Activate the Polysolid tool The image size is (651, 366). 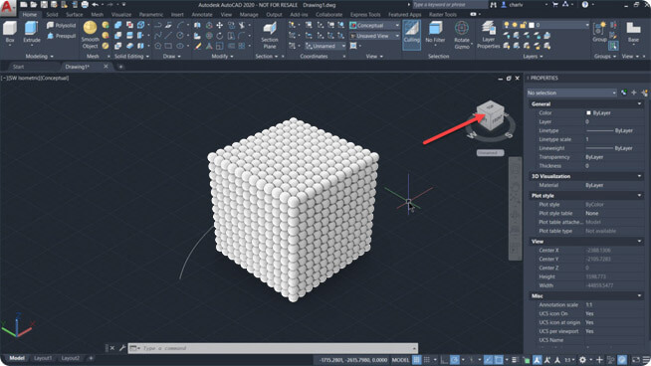(x=62, y=25)
